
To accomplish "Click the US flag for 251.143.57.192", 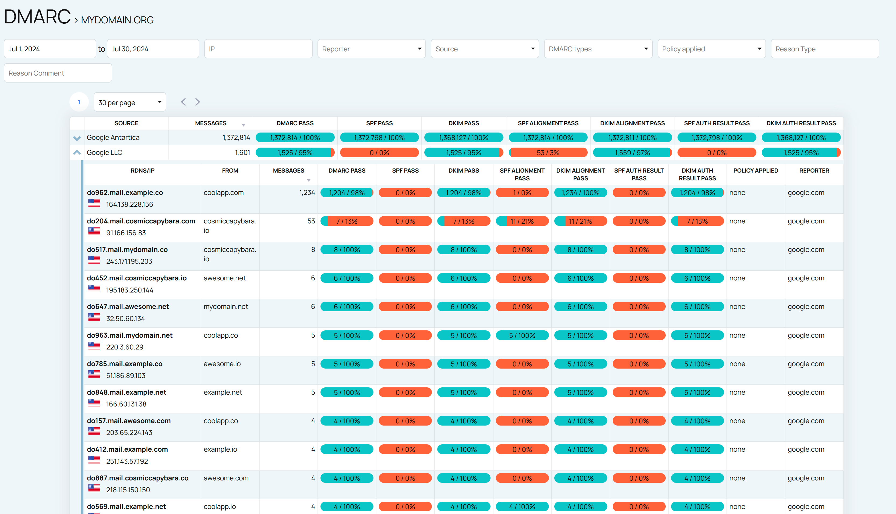I will (94, 460).
